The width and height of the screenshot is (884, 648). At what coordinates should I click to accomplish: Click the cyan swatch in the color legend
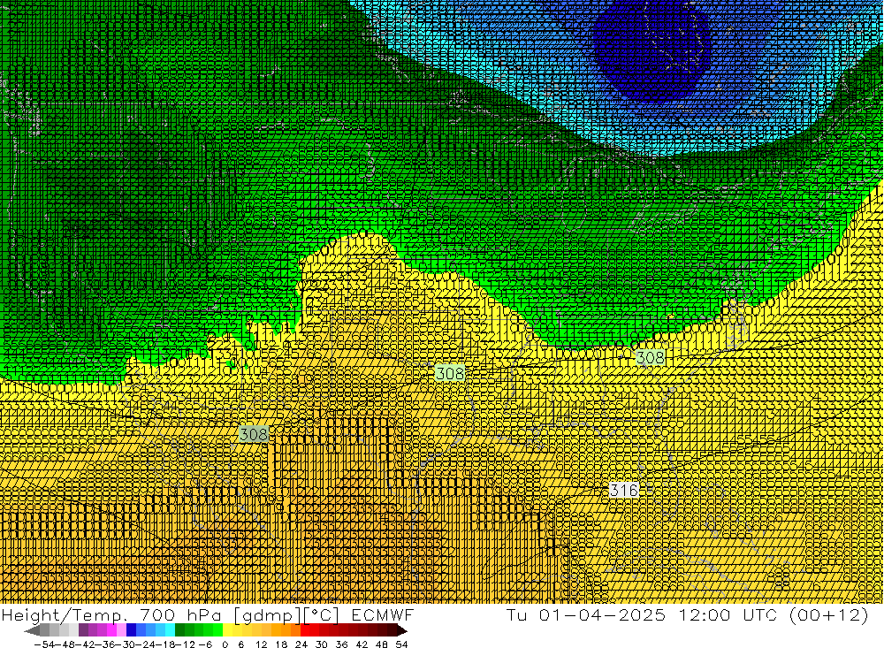[170, 630]
